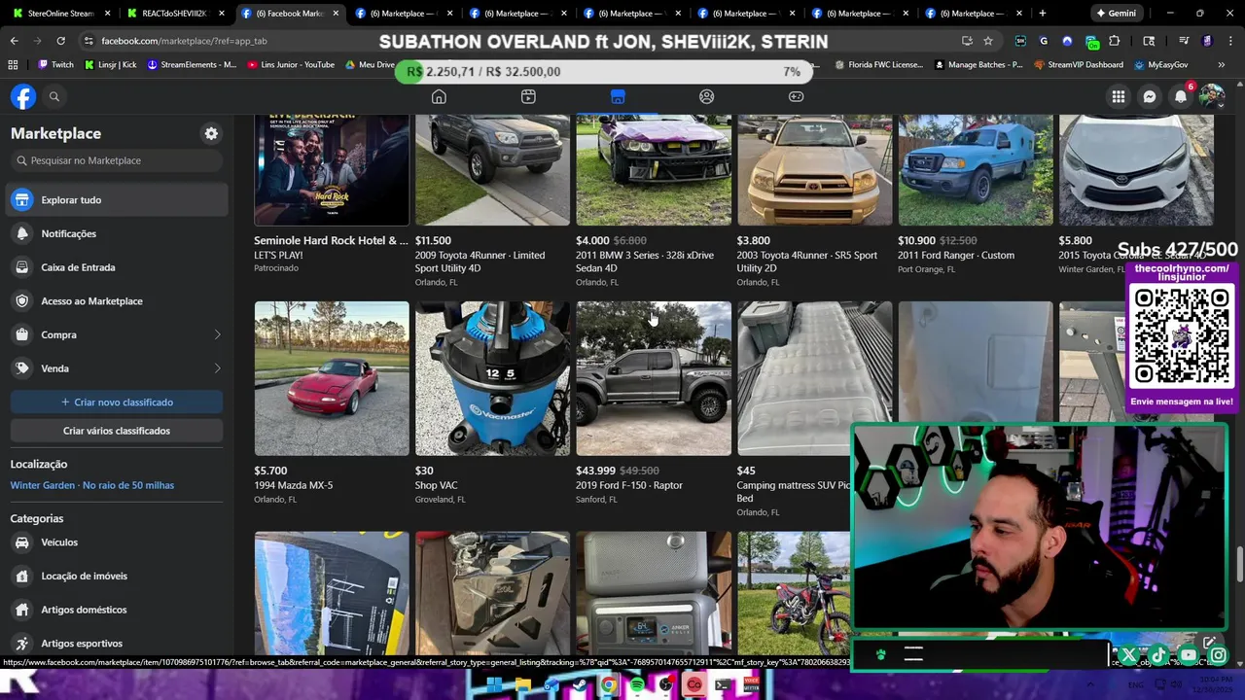Open the account profile picture menu
The height and width of the screenshot is (700, 1245).
(x=1212, y=96)
